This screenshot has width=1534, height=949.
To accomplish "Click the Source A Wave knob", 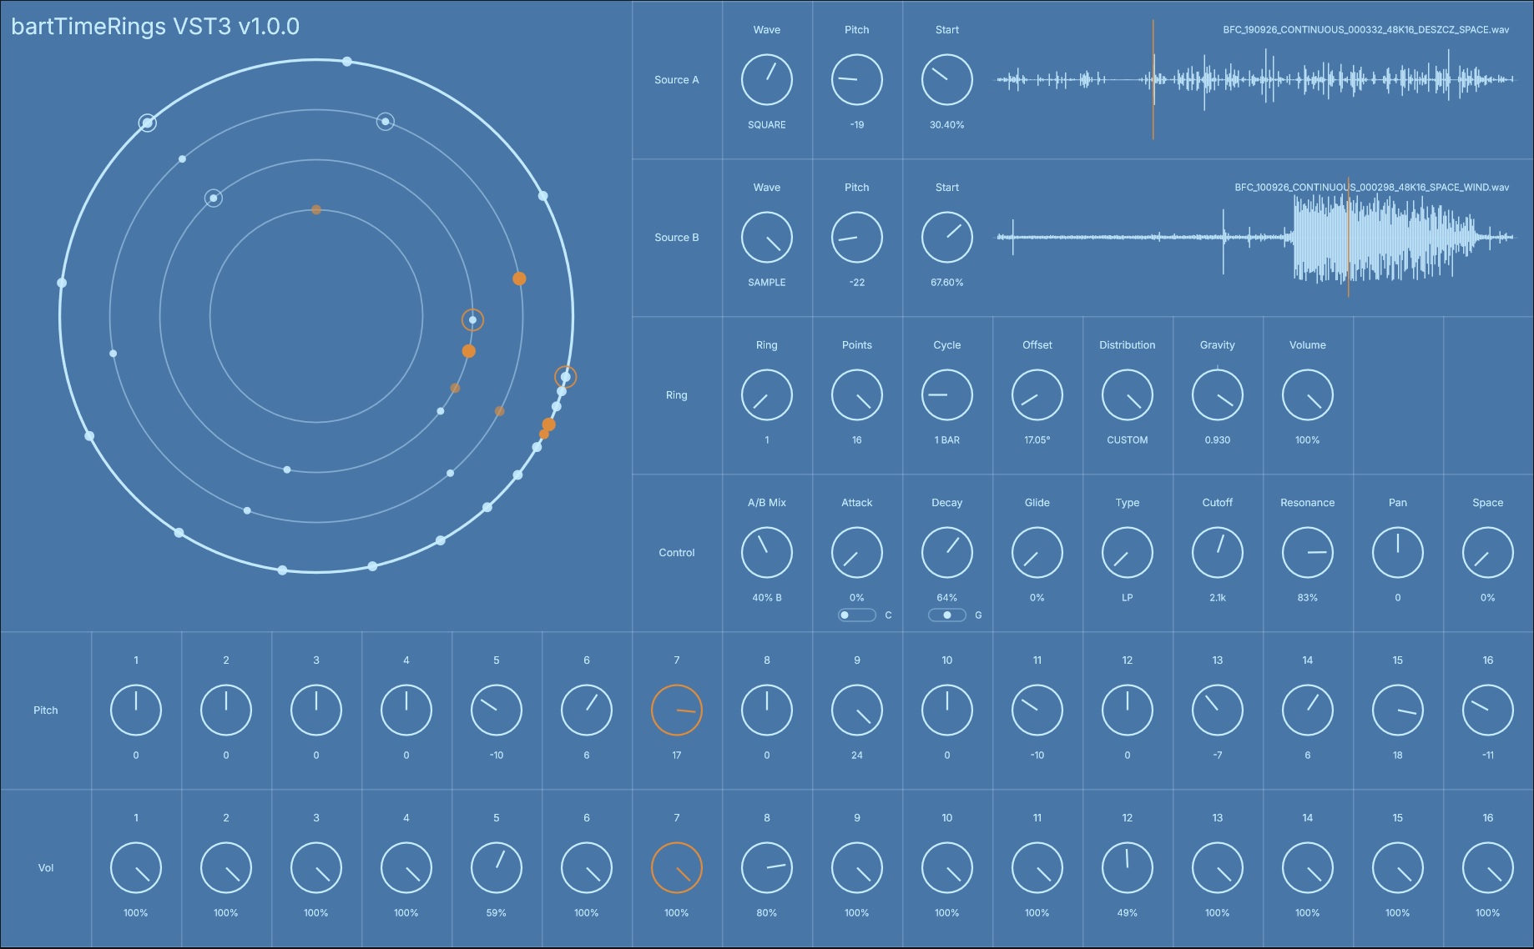I will pyautogui.click(x=766, y=80).
